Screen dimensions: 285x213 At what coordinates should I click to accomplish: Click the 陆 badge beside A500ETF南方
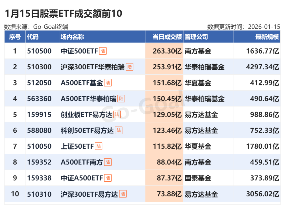108,162
